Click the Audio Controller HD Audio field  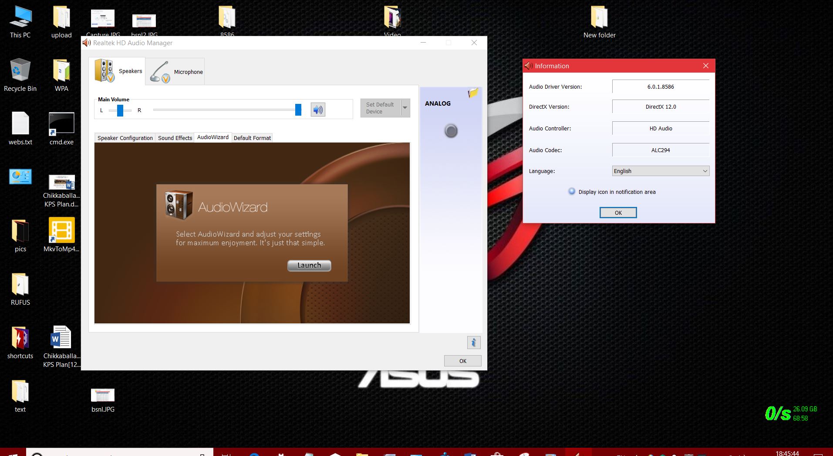pos(661,128)
